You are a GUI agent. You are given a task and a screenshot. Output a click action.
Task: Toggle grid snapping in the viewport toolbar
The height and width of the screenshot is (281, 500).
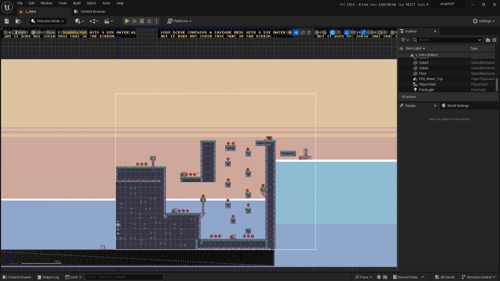pyautogui.click(x=332, y=33)
